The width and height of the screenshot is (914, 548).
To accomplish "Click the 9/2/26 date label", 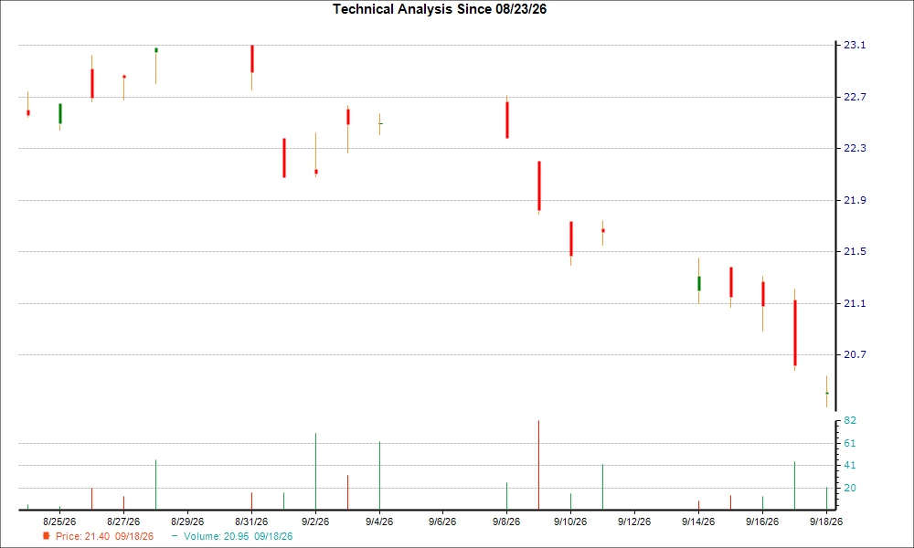I will click(x=315, y=522).
